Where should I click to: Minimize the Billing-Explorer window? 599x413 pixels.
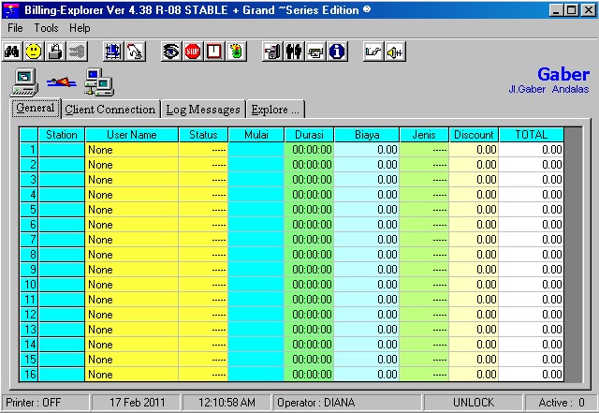pyautogui.click(x=556, y=10)
